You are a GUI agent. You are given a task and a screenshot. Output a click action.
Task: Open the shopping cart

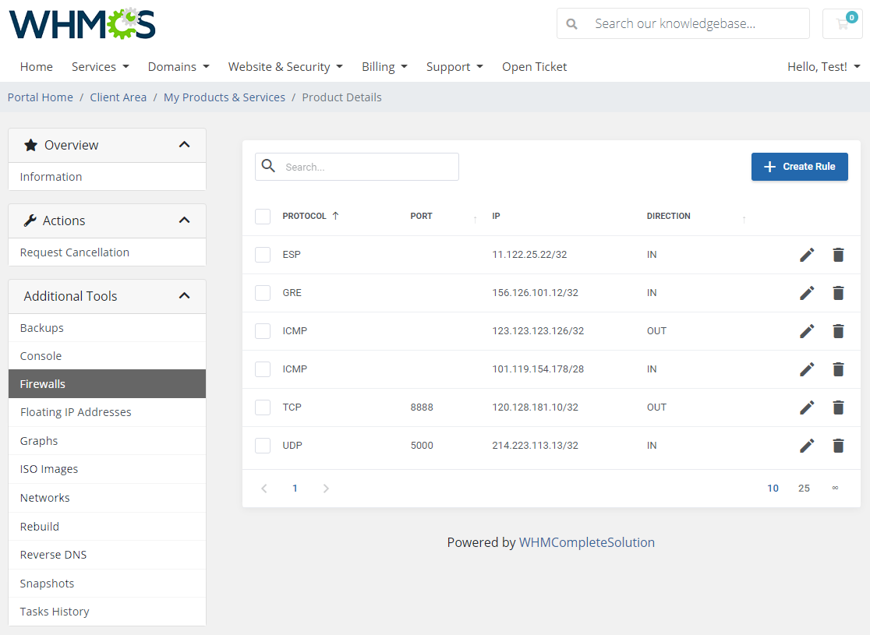pos(842,23)
